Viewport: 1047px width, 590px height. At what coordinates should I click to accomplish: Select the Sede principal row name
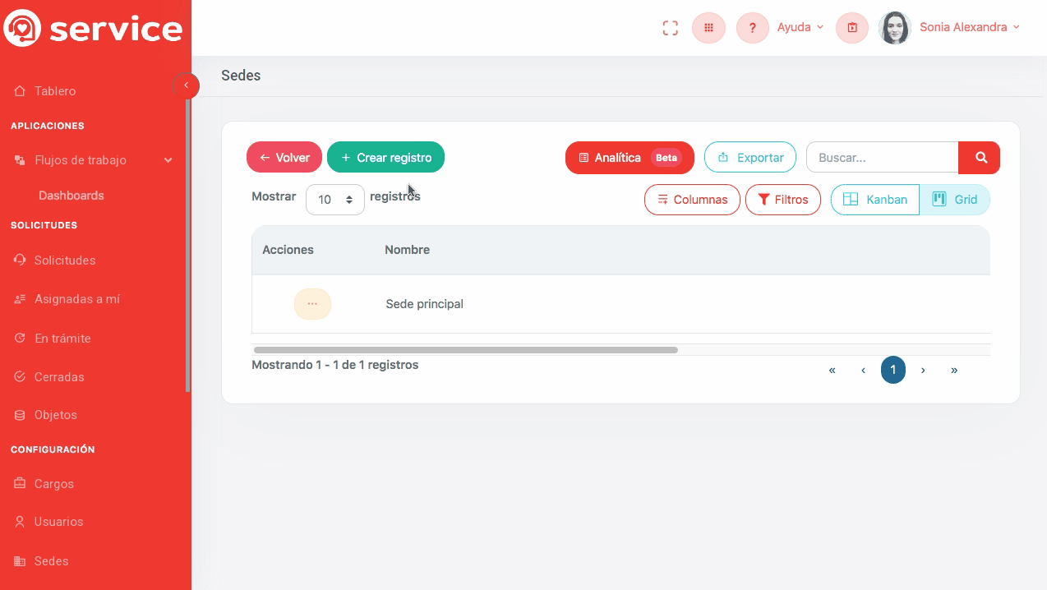425,304
